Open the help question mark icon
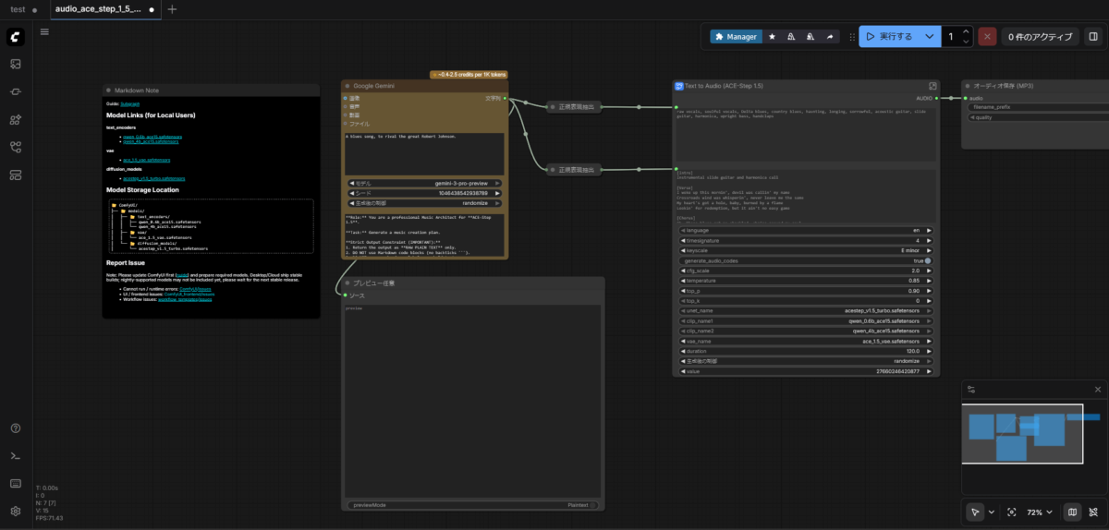 coord(16,428)
